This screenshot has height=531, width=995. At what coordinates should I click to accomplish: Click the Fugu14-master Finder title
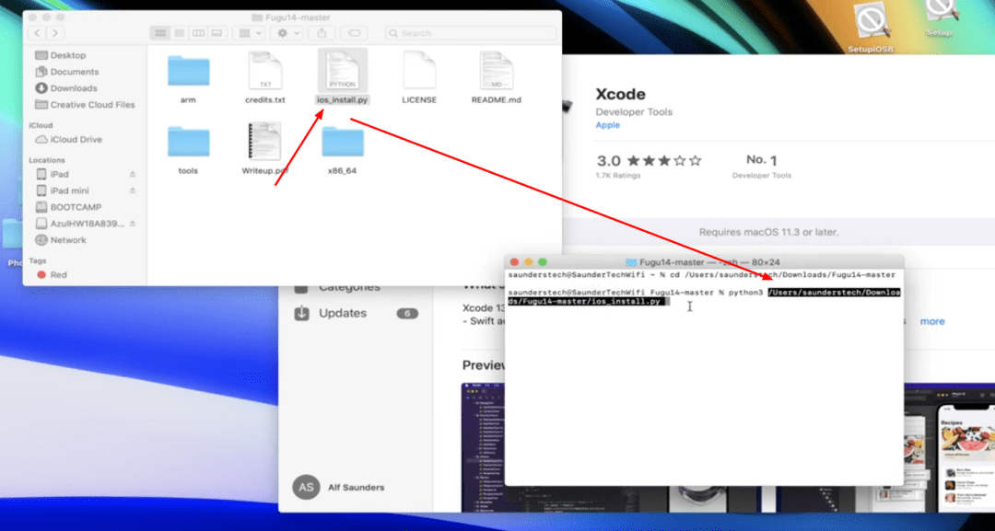pyautogui.click(x=291, y=17)
